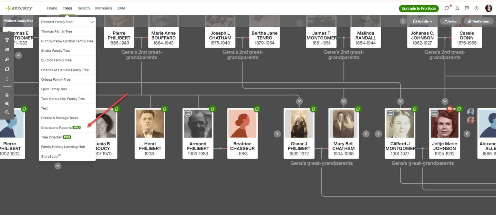This screenshot has width=496, height=215.
Task: Open the media gallery icon in the sidebar
Action: 7,49
